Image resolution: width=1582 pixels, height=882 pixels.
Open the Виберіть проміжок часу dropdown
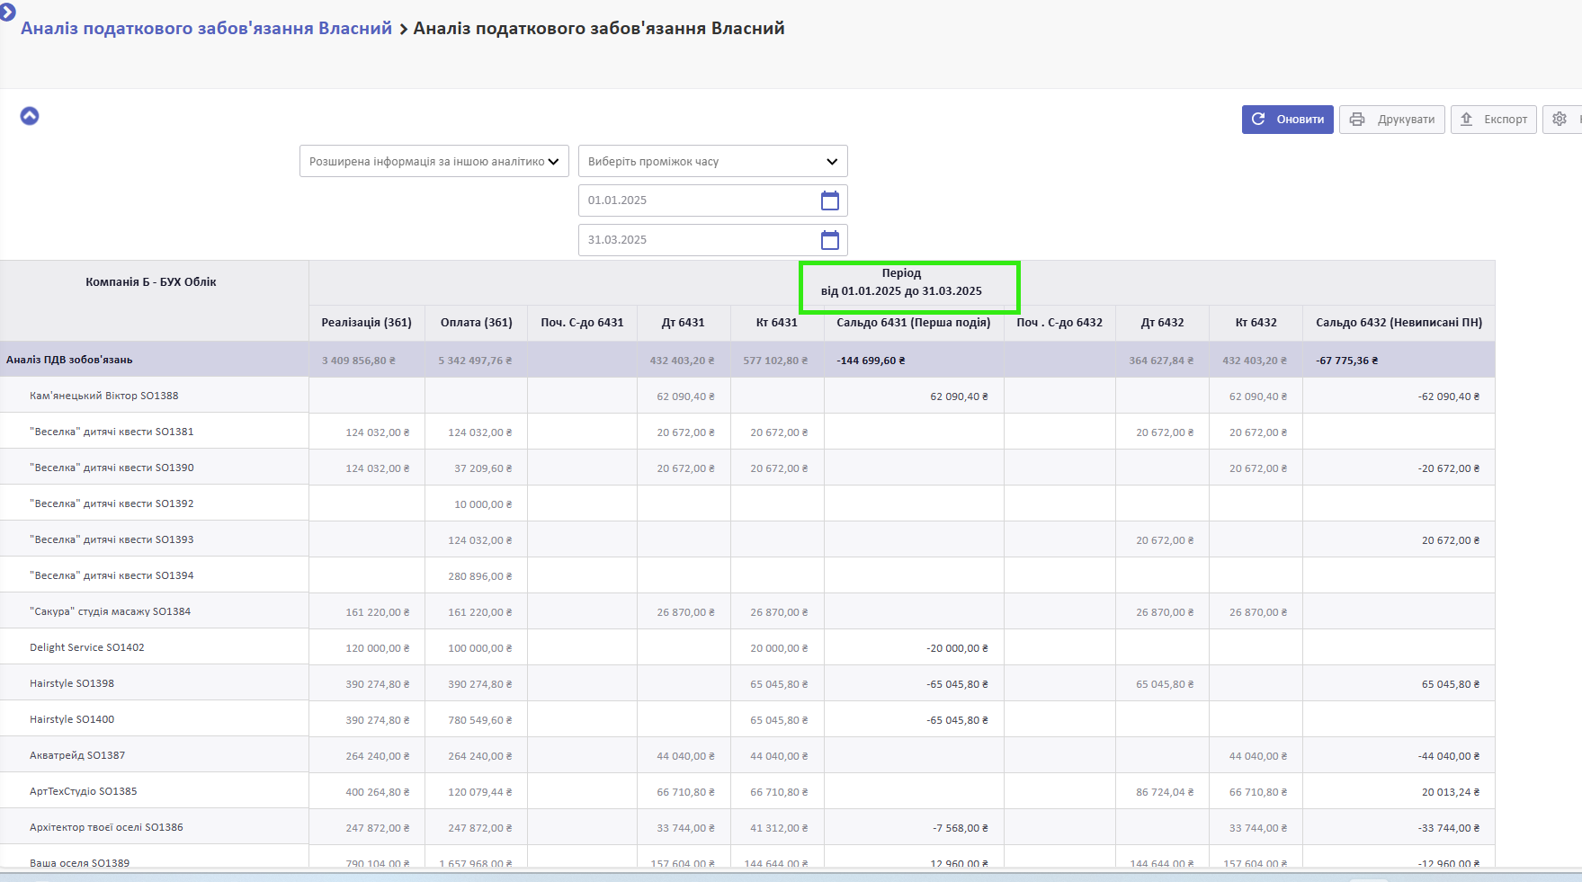712,162
